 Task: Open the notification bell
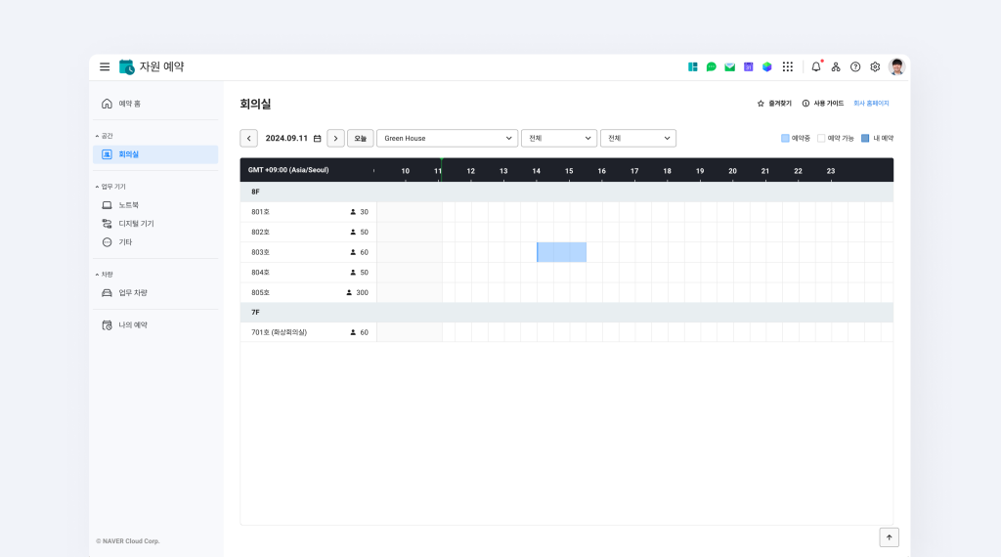click(x=816, y=66)
